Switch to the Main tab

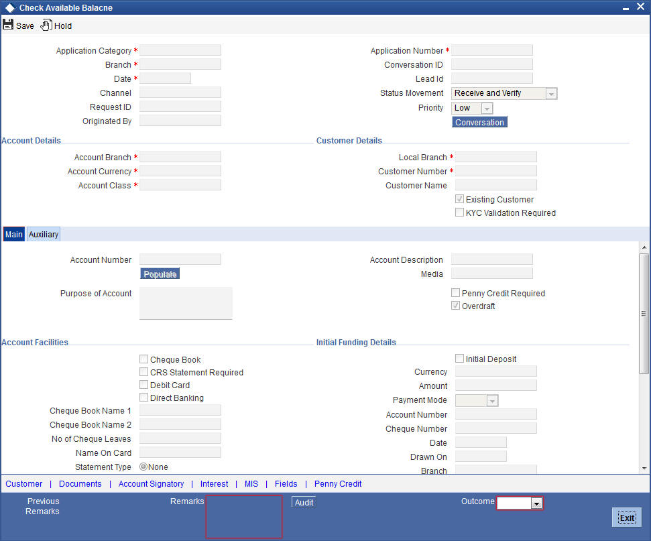point(13,234)
